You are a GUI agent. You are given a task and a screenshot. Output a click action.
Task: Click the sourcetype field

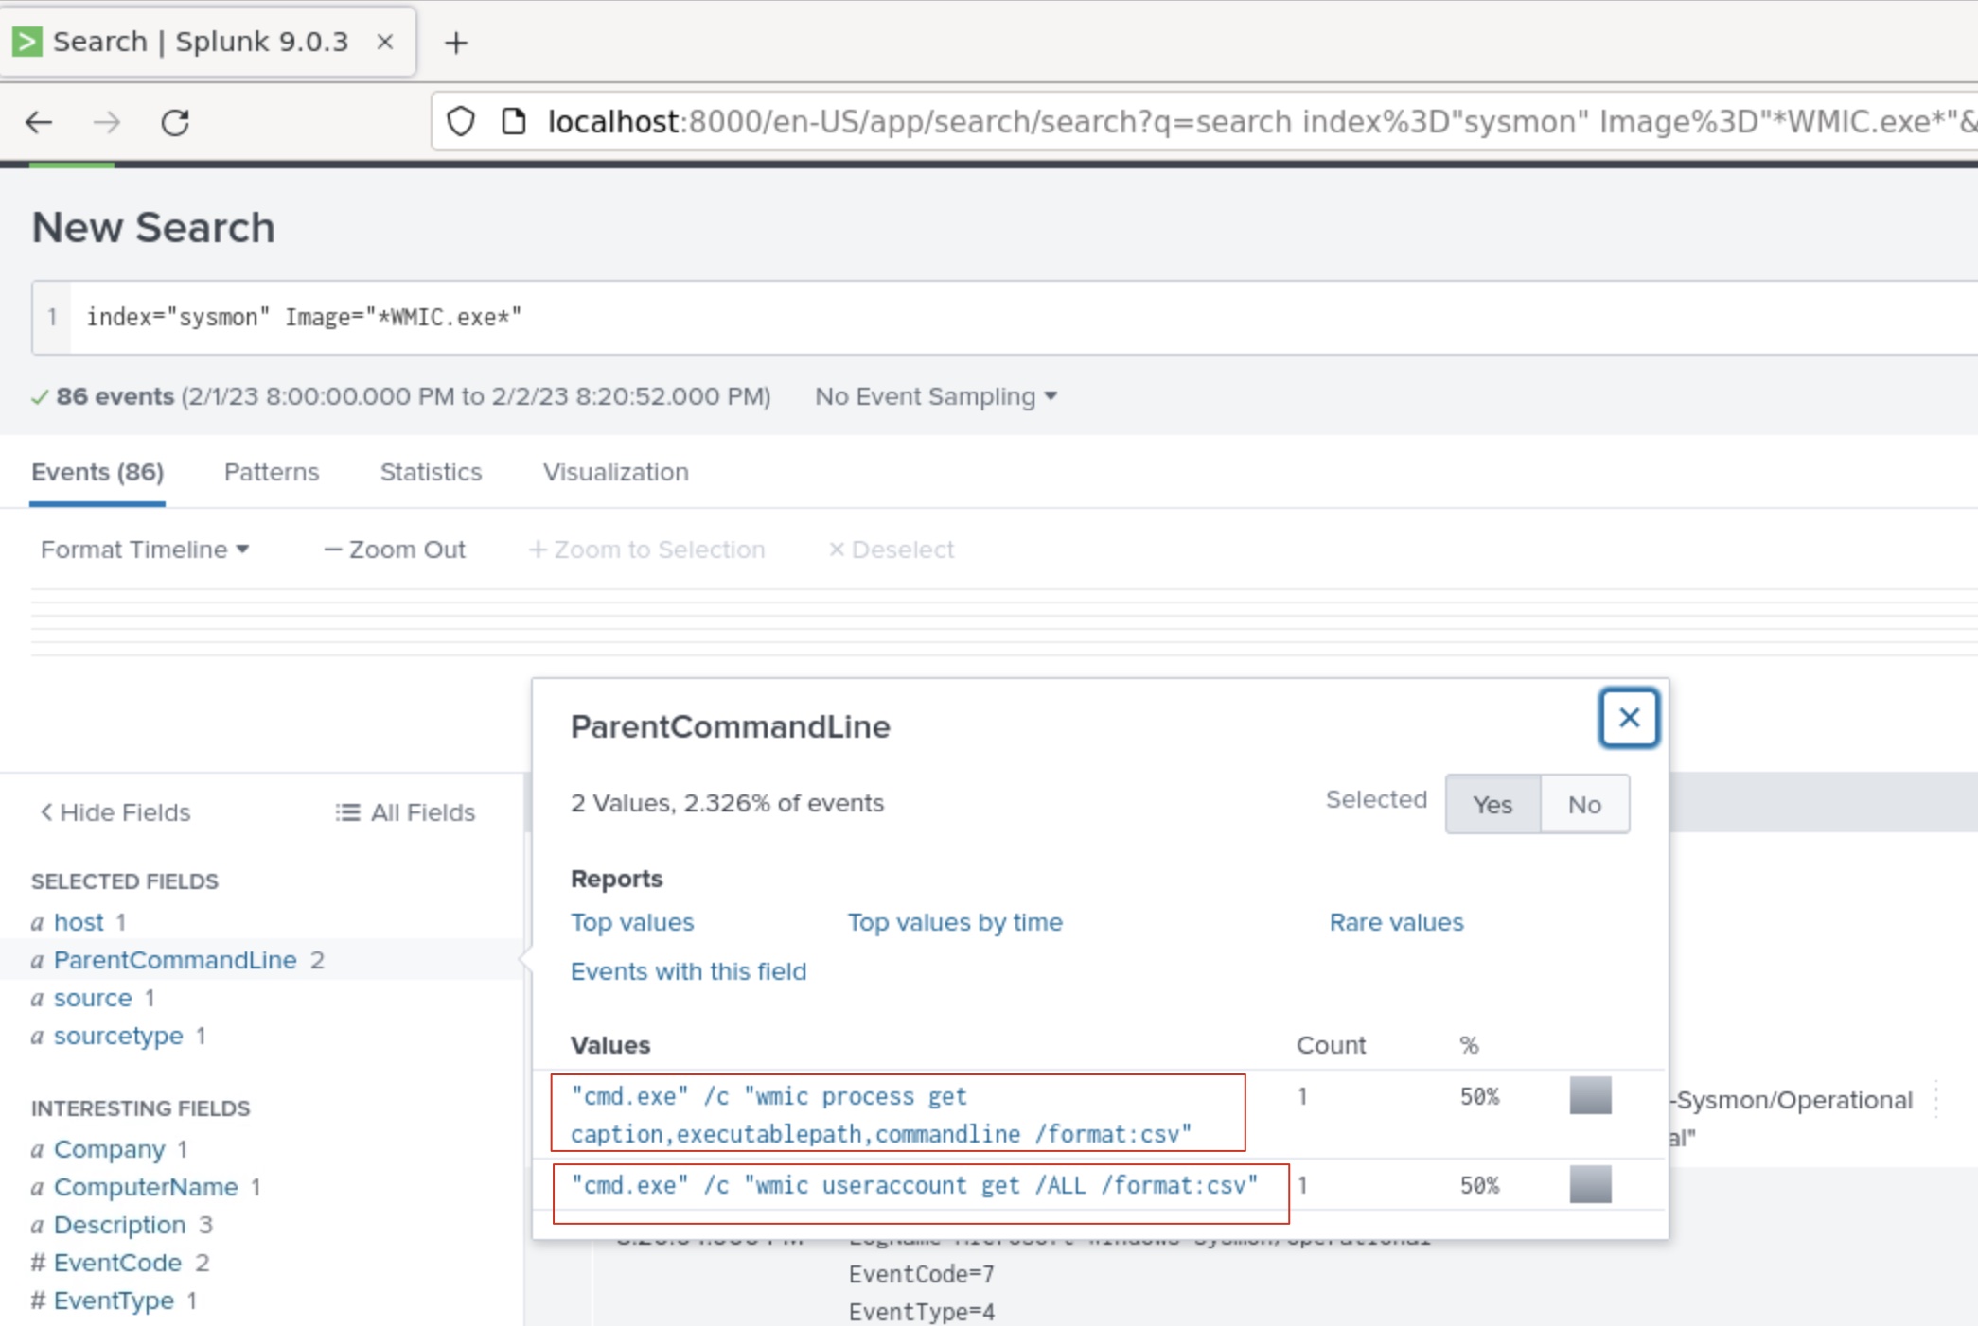click(x=118, y=1036)
